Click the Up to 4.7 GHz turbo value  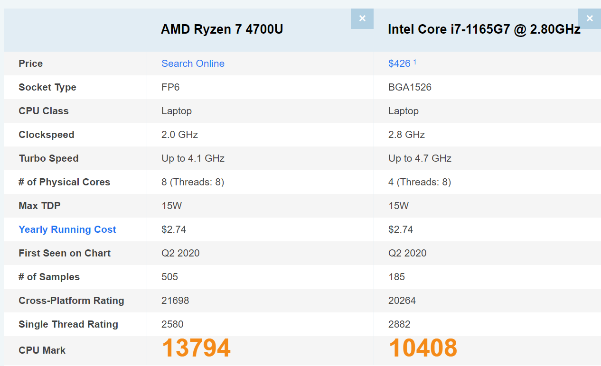420,158
